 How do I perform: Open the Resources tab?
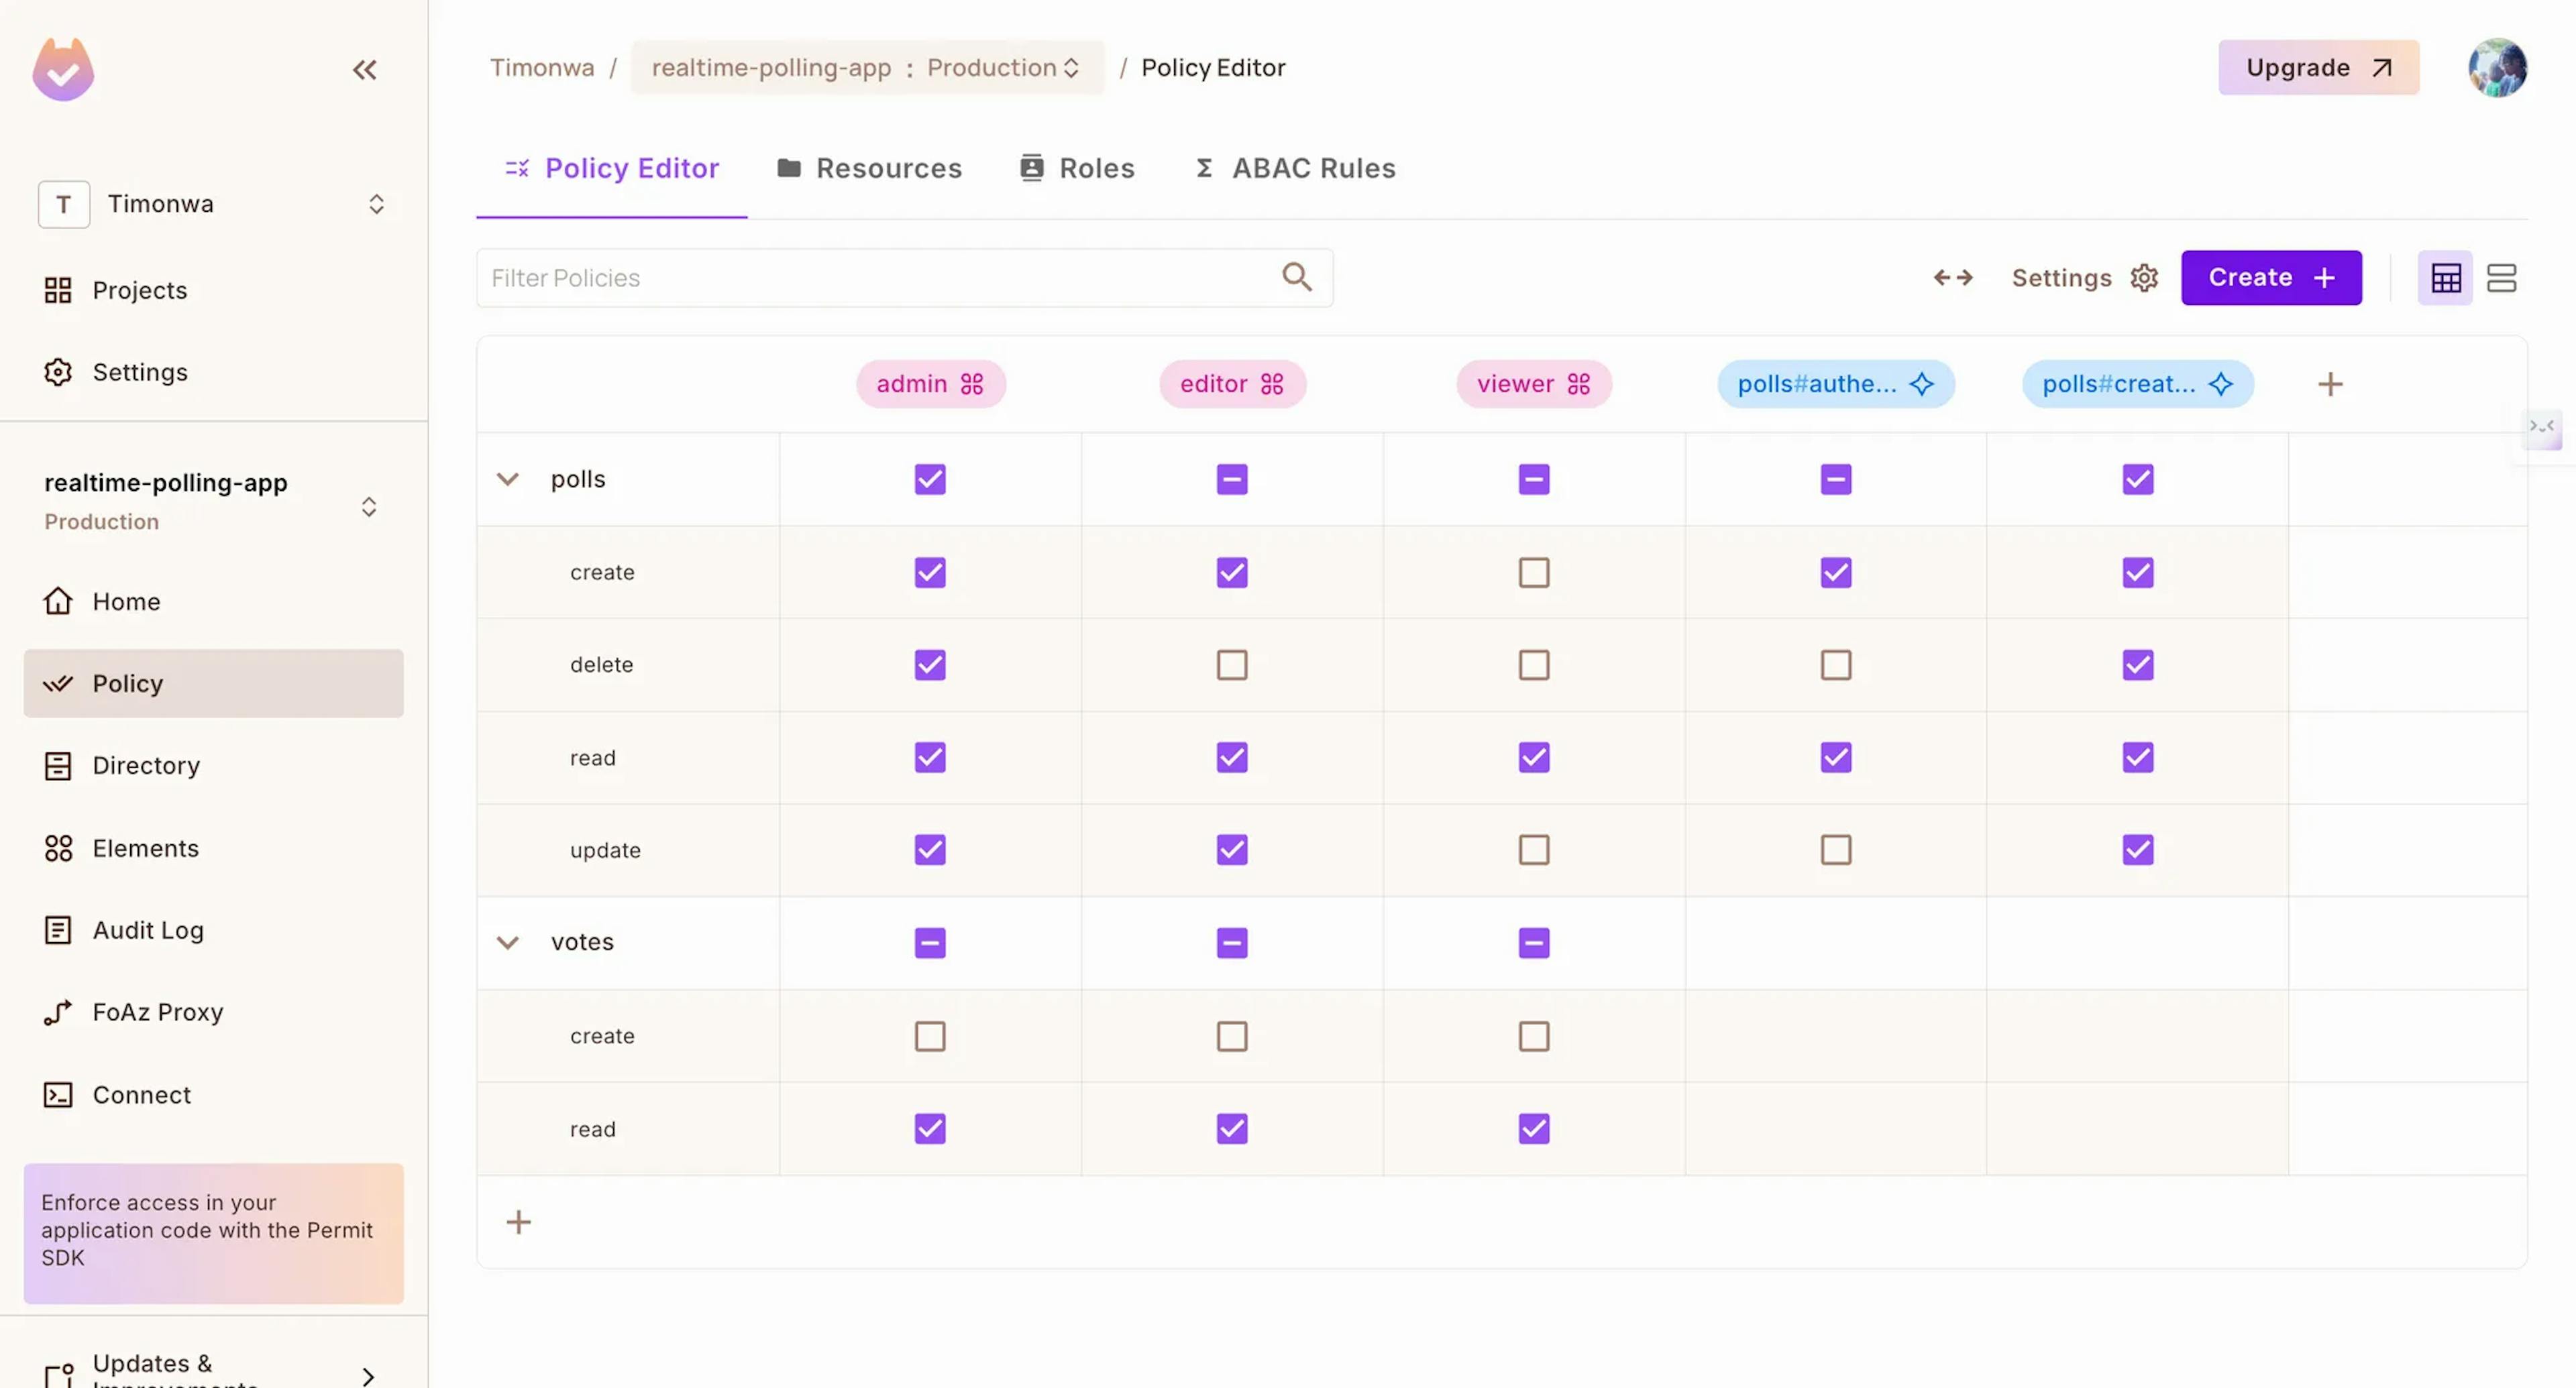tap(869, 168)
